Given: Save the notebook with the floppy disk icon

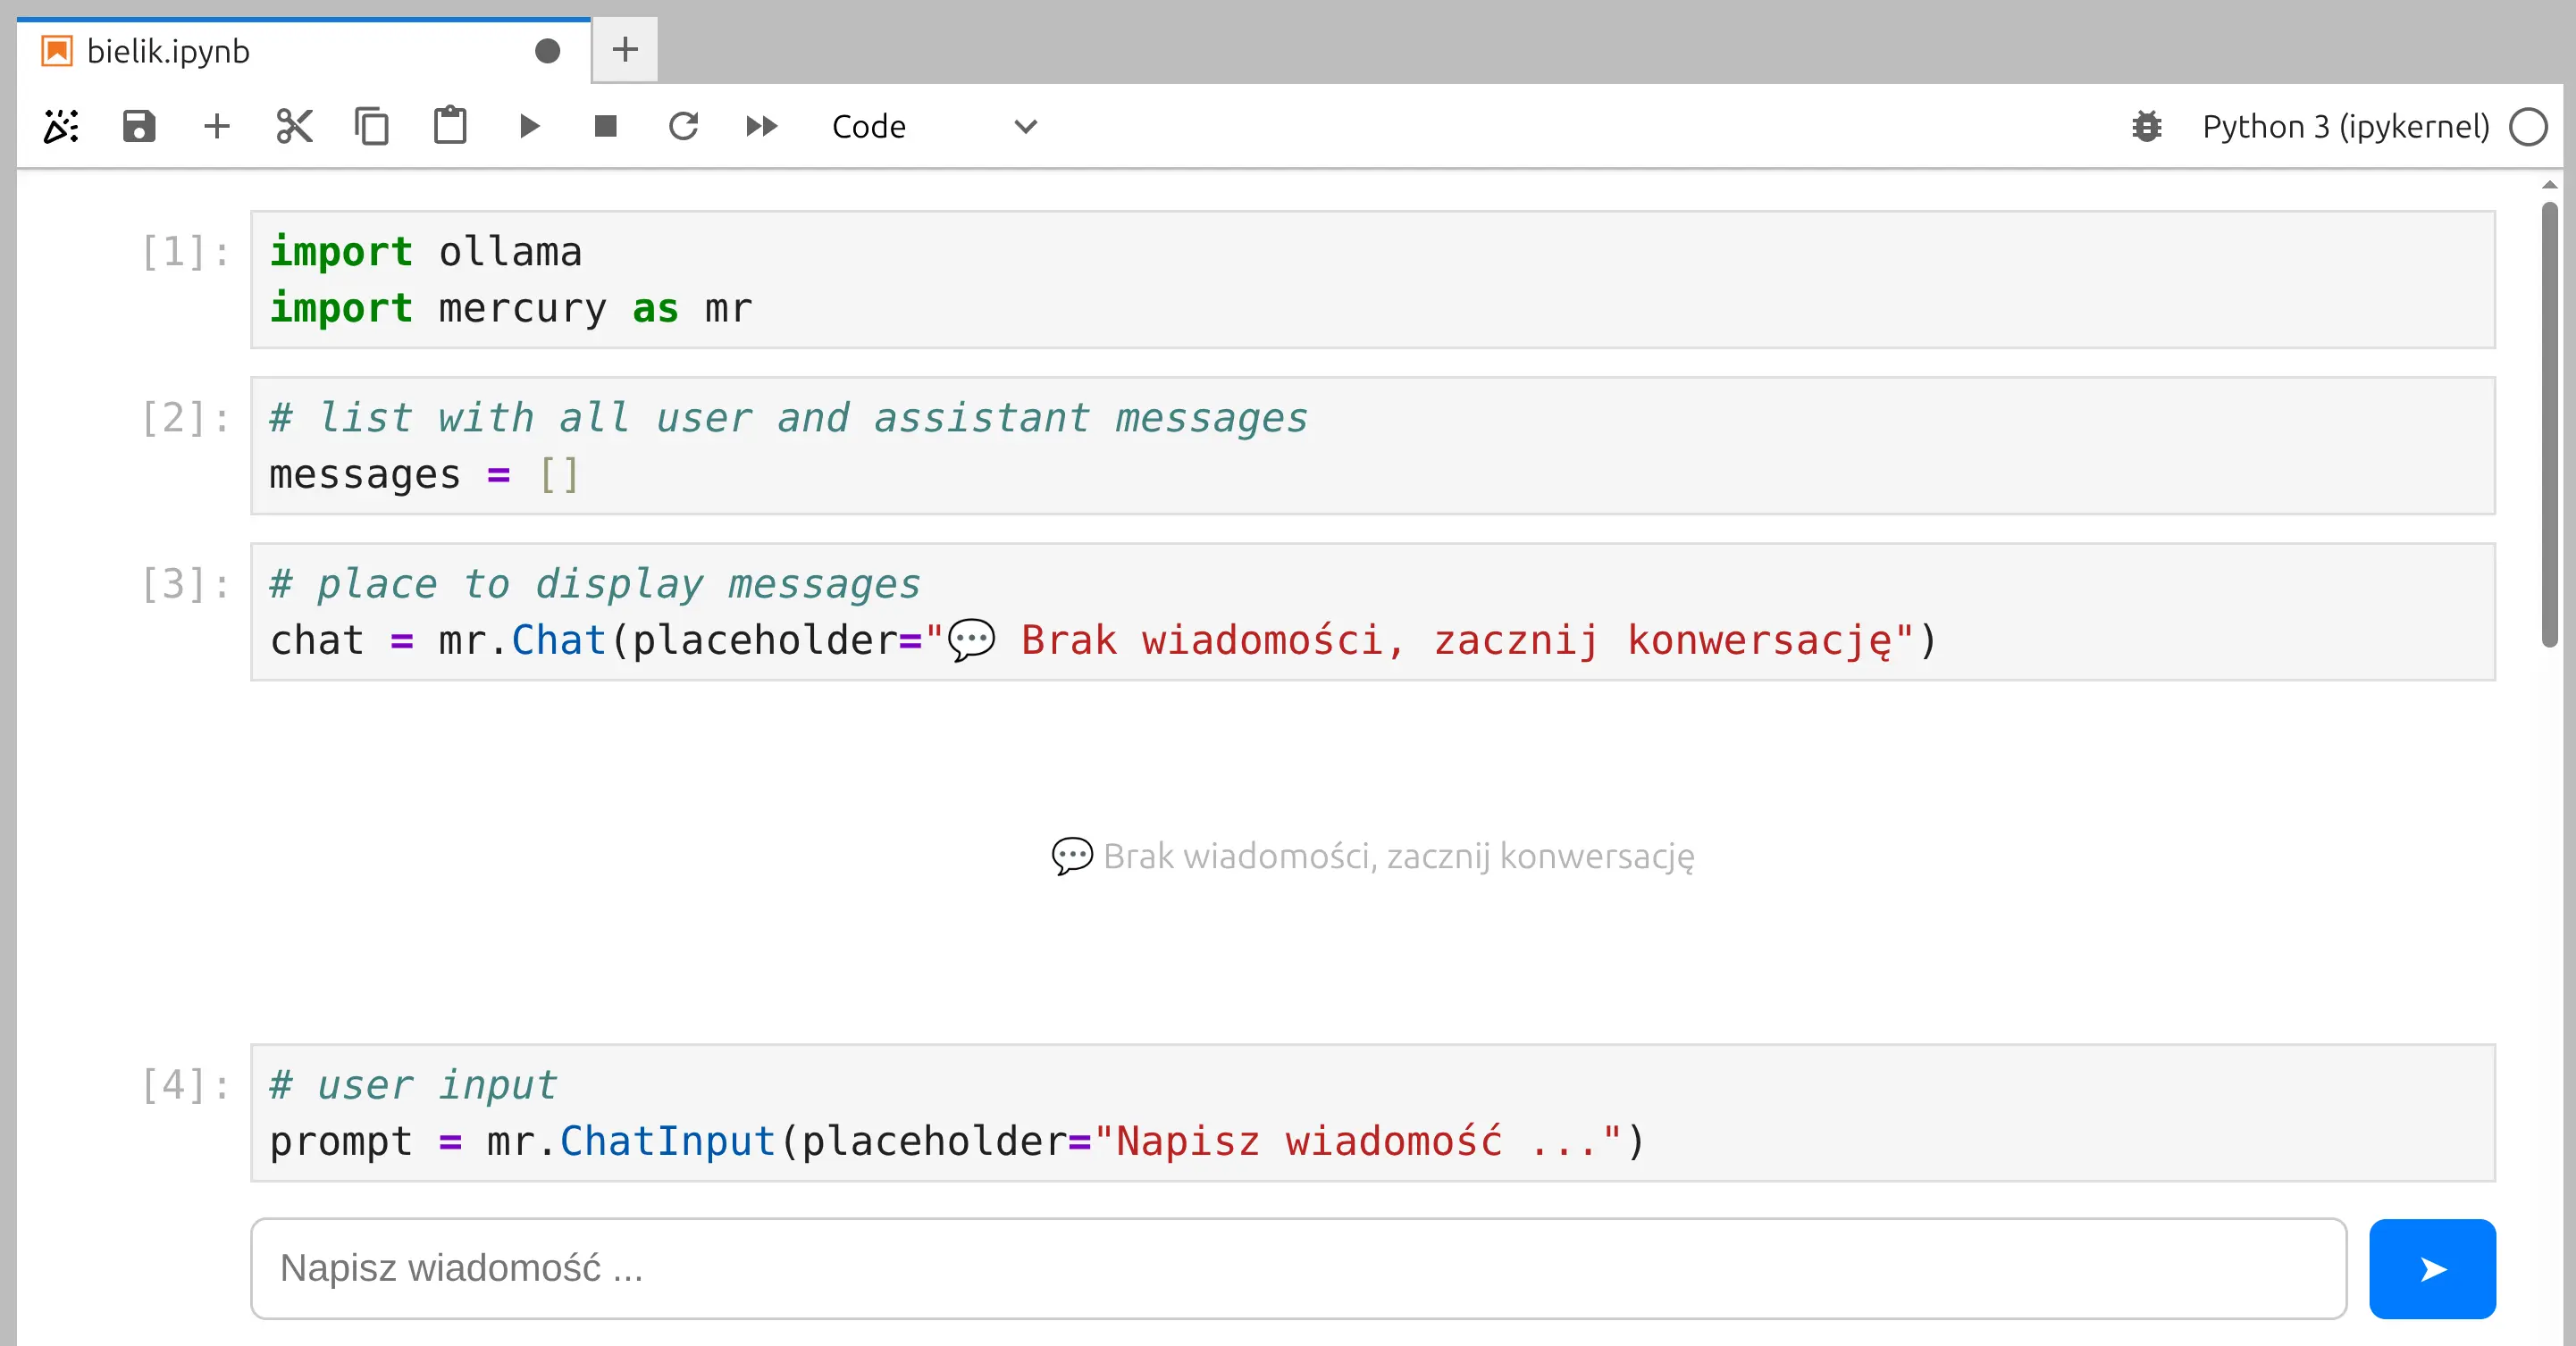Looking at the screenshot, I should (x=139, y=127).
